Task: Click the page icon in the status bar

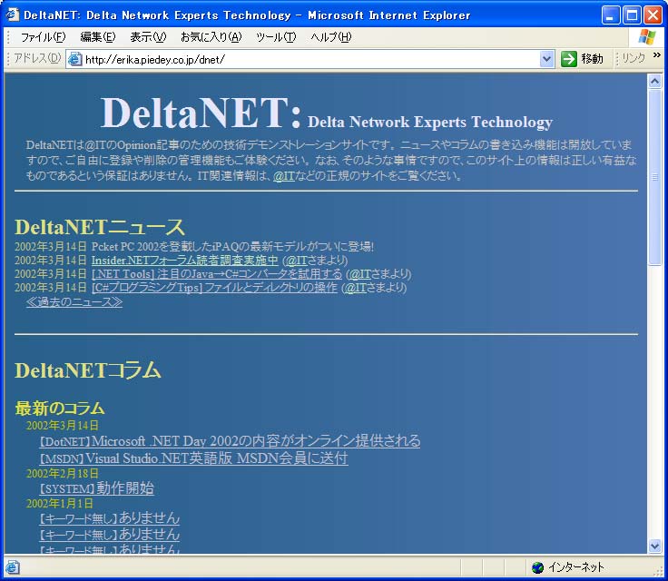Action: [x=12, y=567]
